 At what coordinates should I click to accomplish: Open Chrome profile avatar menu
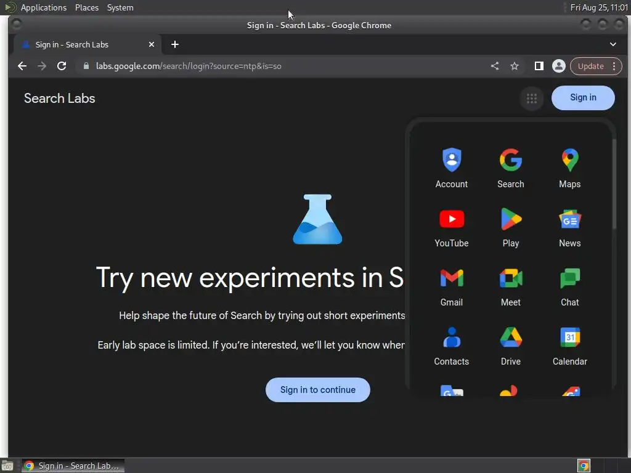click(558, 66)
